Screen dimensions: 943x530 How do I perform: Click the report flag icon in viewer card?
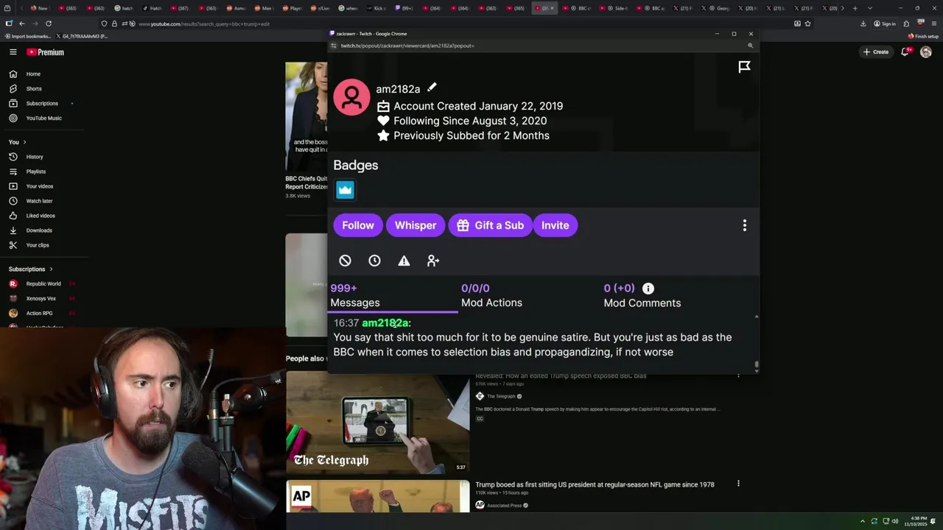click(744, 67)
